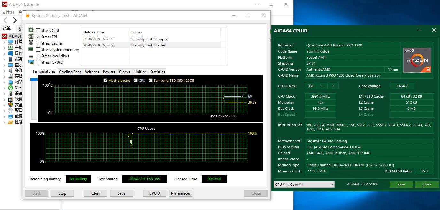Click the memory stick icon beside Stress system memory

pyautogui.click(x=31, y=49)
